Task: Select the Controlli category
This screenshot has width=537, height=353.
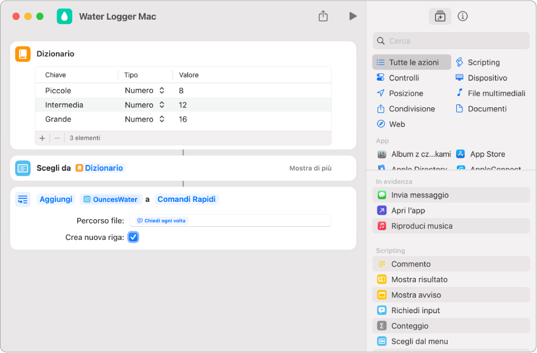Action: coord(397,78)
